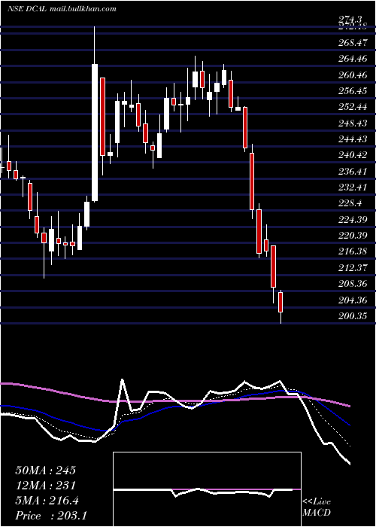Screen dimensions: 376x527
Task: Select the 216.38 price axis label
Action: point(352,251)
